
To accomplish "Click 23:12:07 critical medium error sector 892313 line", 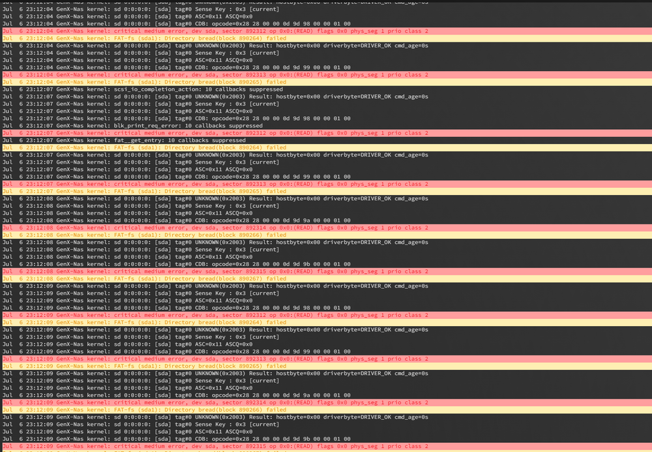I will (x=327, y=184).
